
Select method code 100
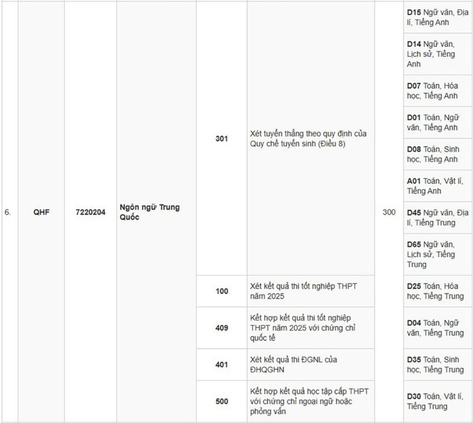[222, 292]
